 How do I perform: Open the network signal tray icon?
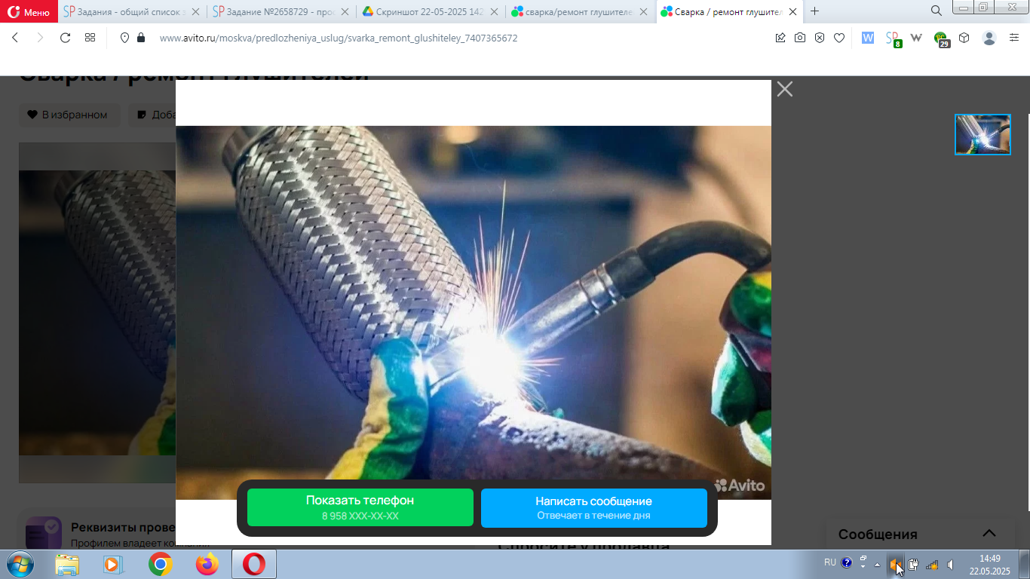tap(932, 564)
